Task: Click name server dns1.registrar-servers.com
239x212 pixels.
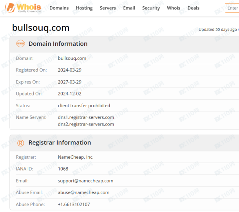Action: pos(86,117)
